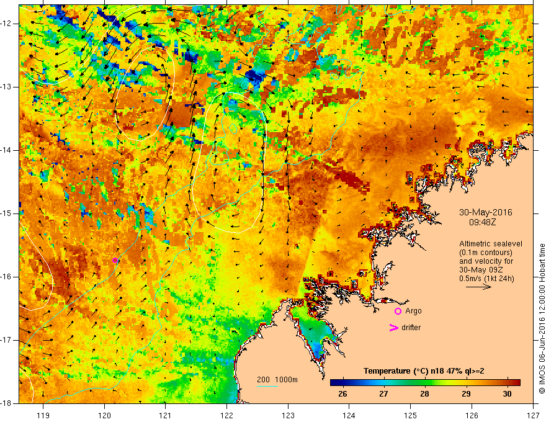Click the magenta drifter legend symbol
Viewport: 546px width, 422px height.
point(393,328)
